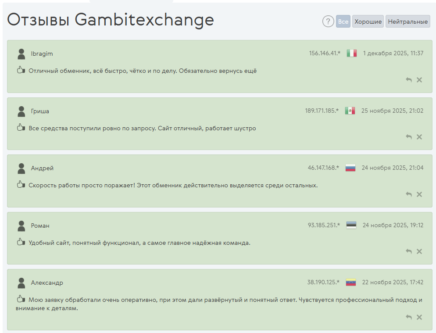Remove Гриша's review using X icon
436x333 pixels.
click(x=419, y=137)
